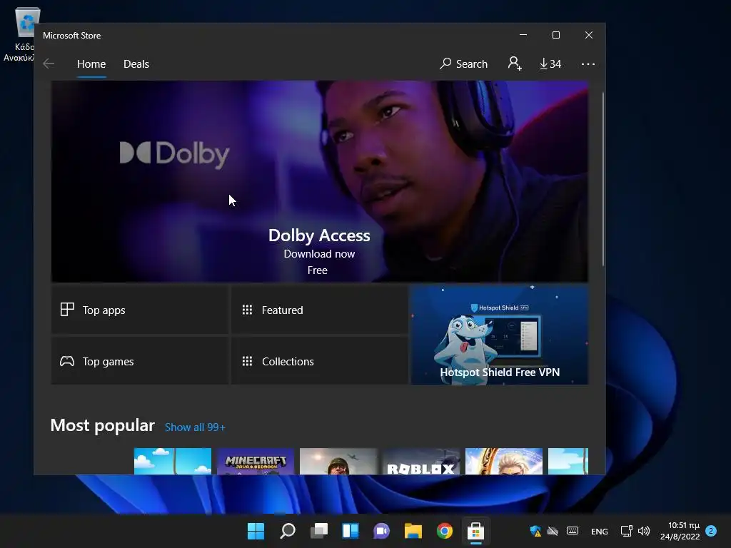Open Featured tile

tap(319, 310)
